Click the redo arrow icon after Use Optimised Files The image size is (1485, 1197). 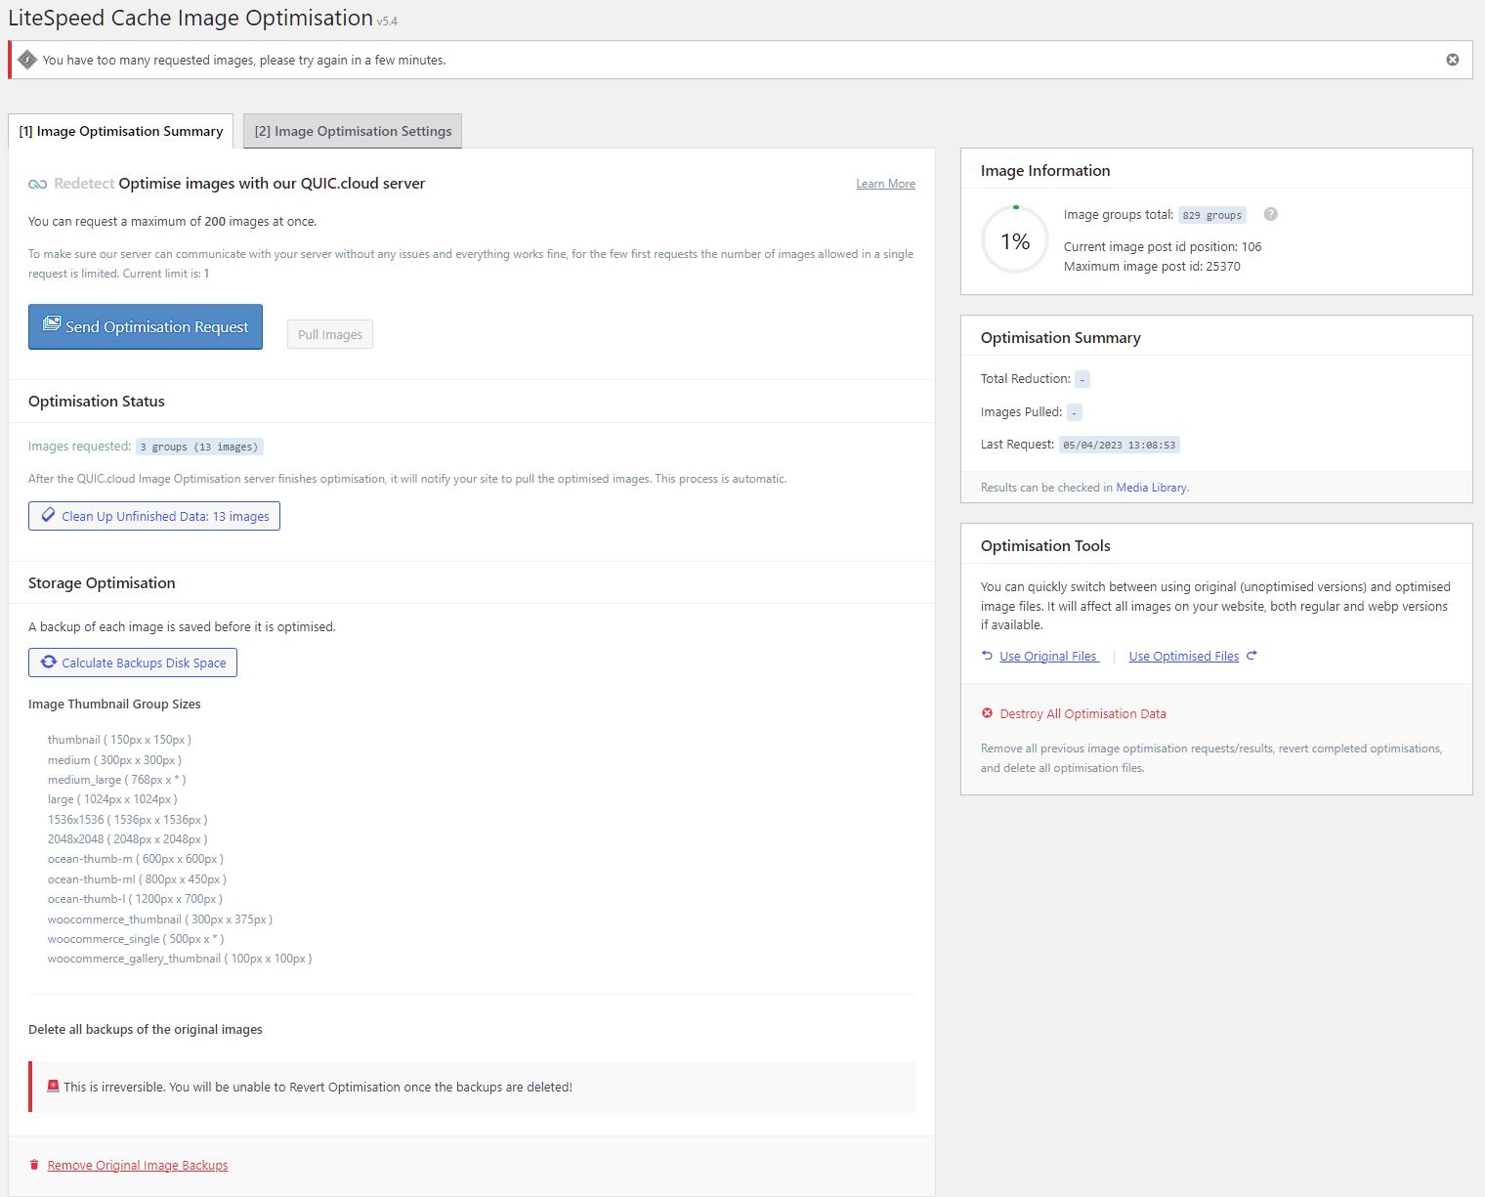tap(1252, 656)
